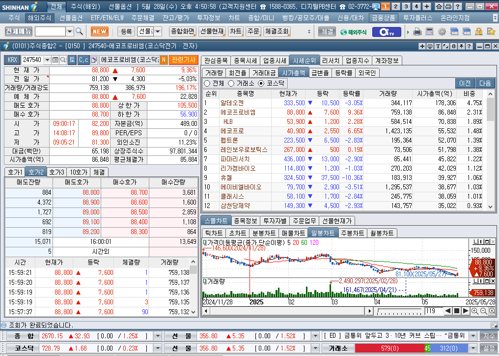This screenshot has width=499, height=356.
Task: Switch to the 10호가 tab
Action: [79, 172]
